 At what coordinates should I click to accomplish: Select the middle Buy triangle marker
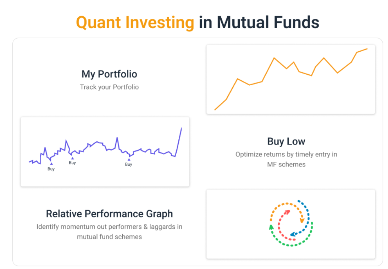(x=72, y=158)
